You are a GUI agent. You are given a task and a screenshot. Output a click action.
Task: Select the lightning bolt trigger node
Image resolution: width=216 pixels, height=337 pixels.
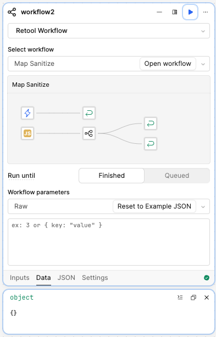tap(27, 113)
